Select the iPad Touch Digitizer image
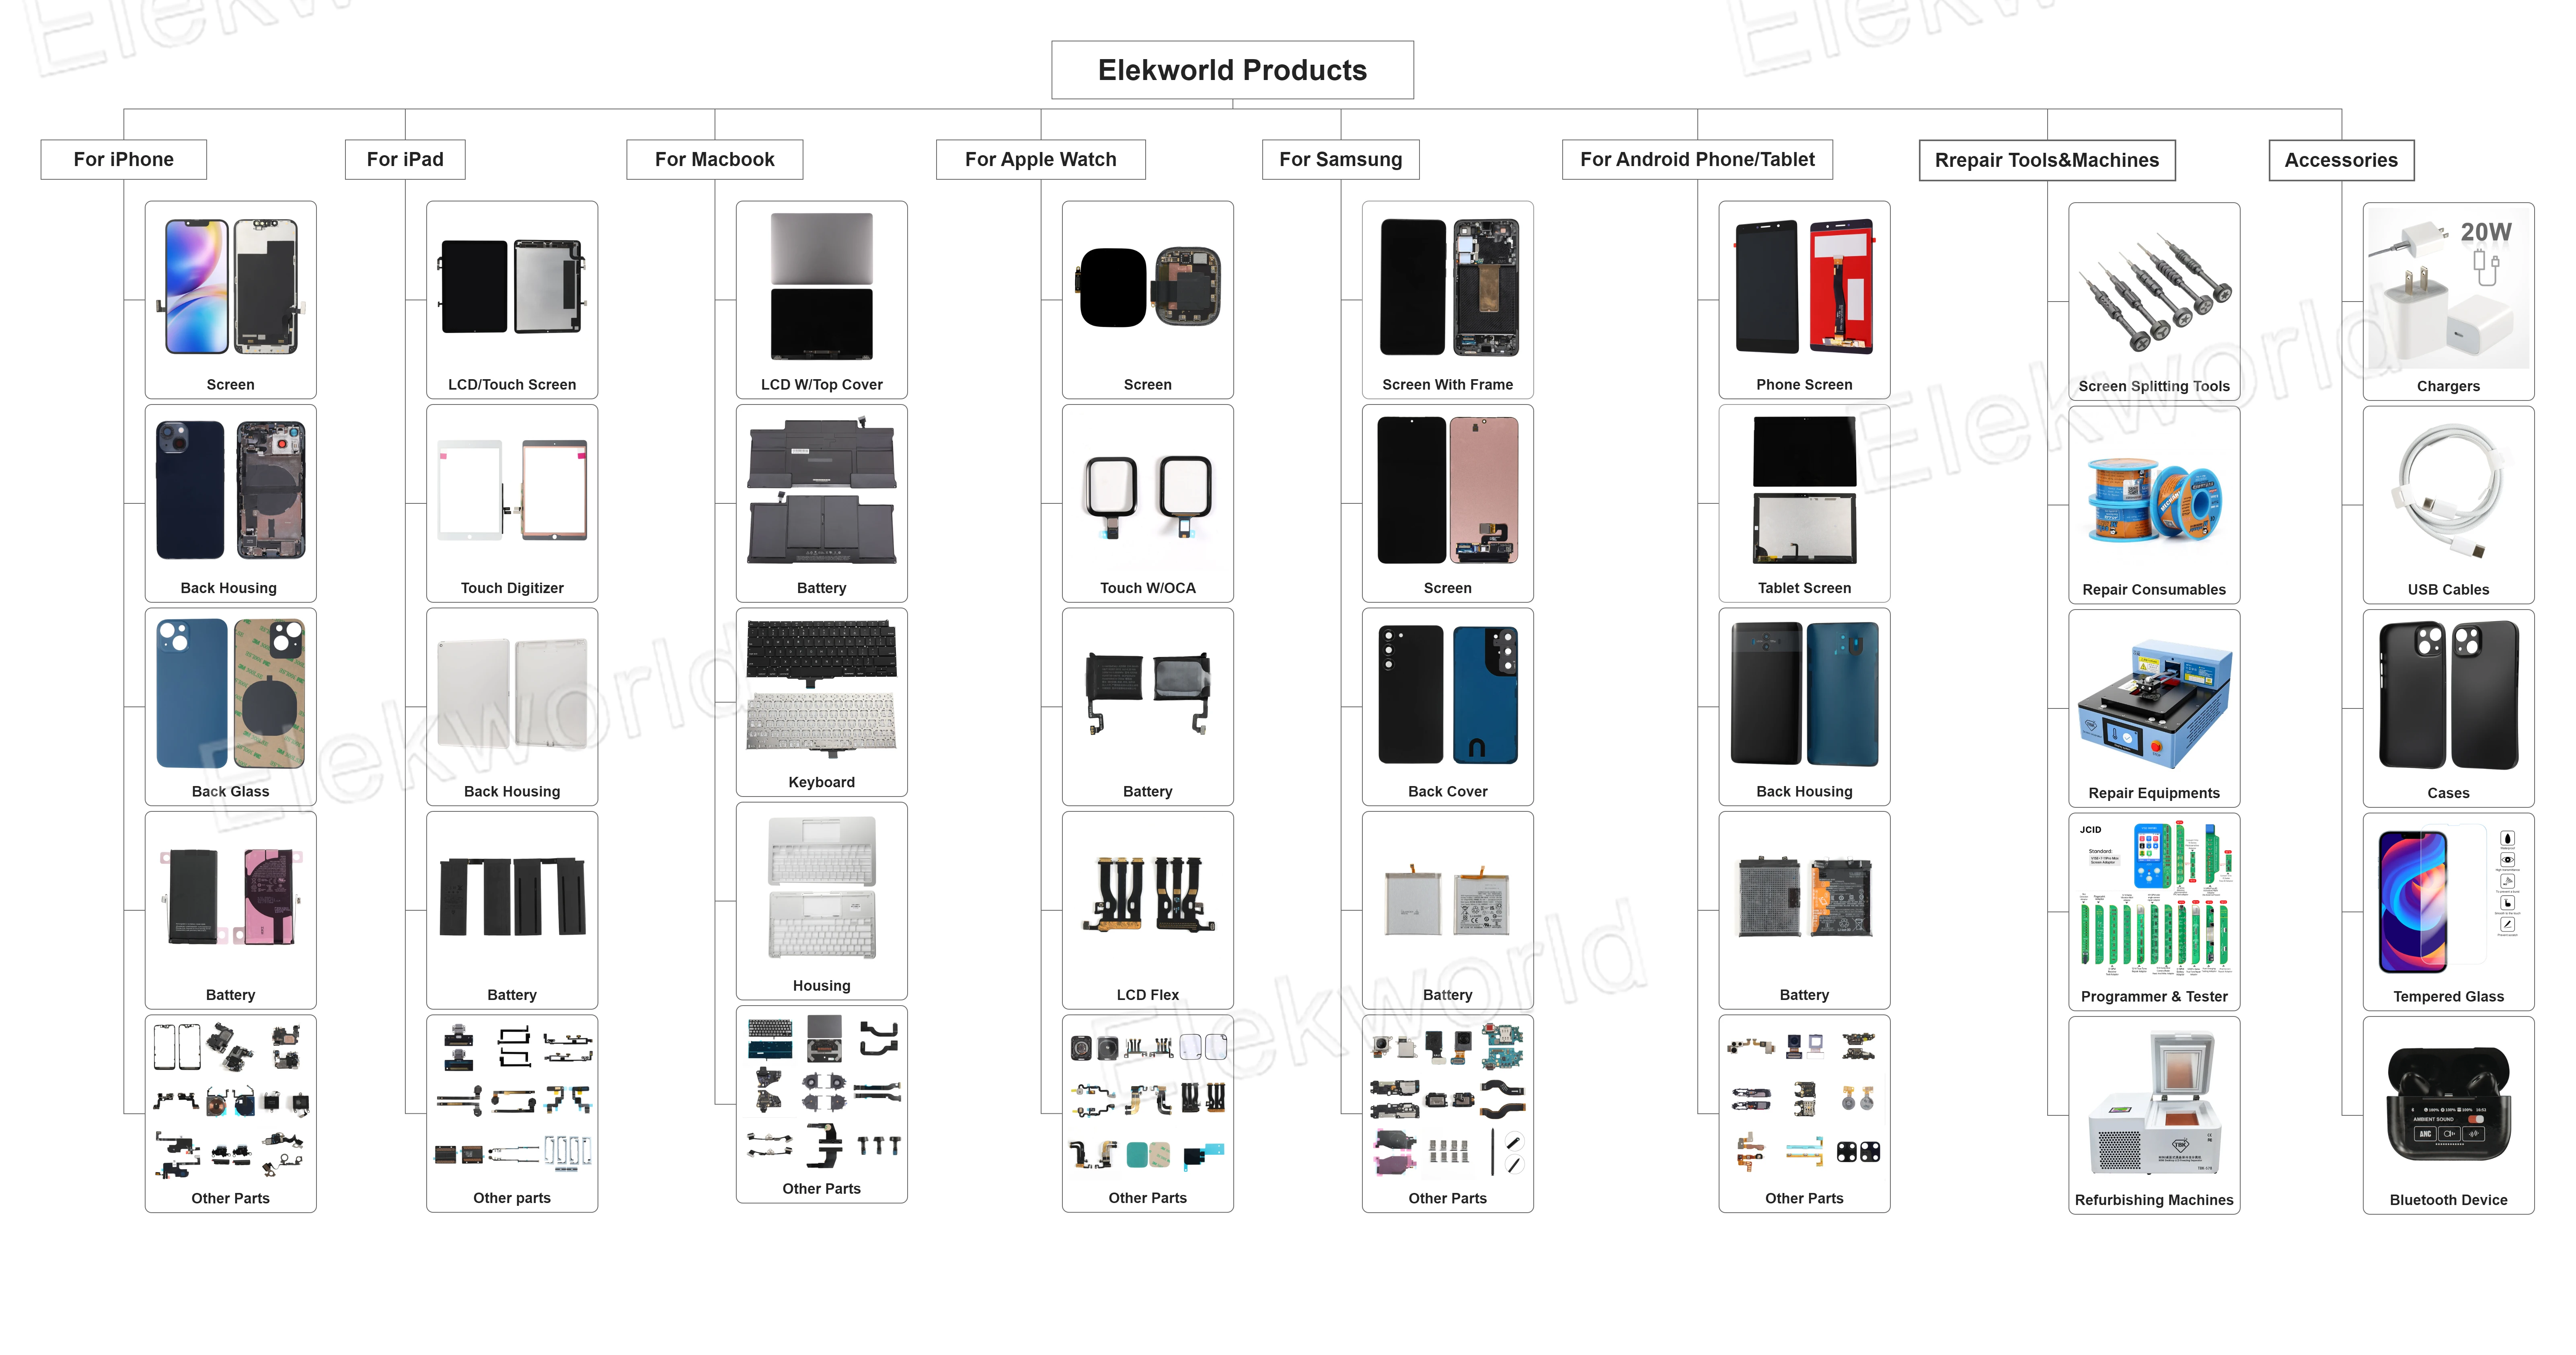The image size is (2576, 1355). pos(512,490)
